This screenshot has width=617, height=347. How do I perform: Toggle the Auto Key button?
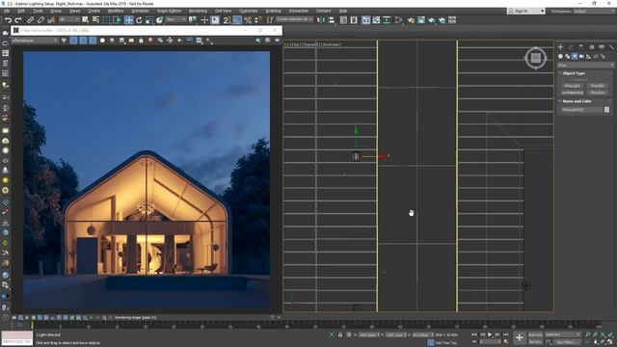point(535,334)
